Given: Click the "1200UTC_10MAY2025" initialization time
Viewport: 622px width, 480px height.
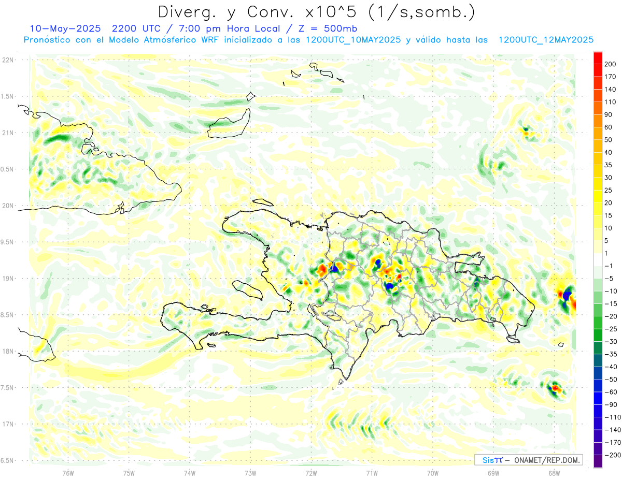Looking at the screenshot, I should click(x=354, y=40).
